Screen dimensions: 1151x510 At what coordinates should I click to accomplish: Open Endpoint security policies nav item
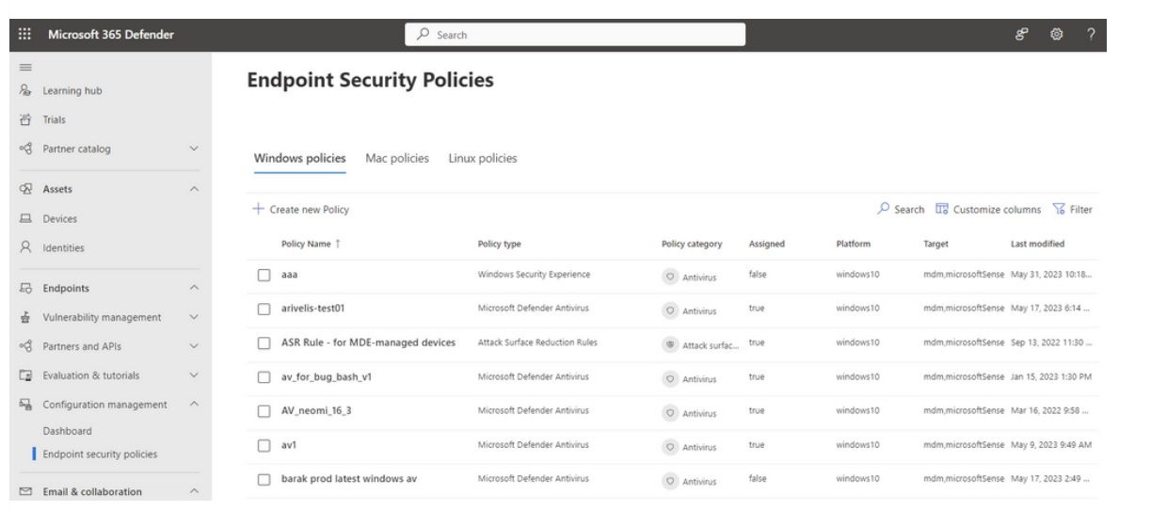click(100, 454)
